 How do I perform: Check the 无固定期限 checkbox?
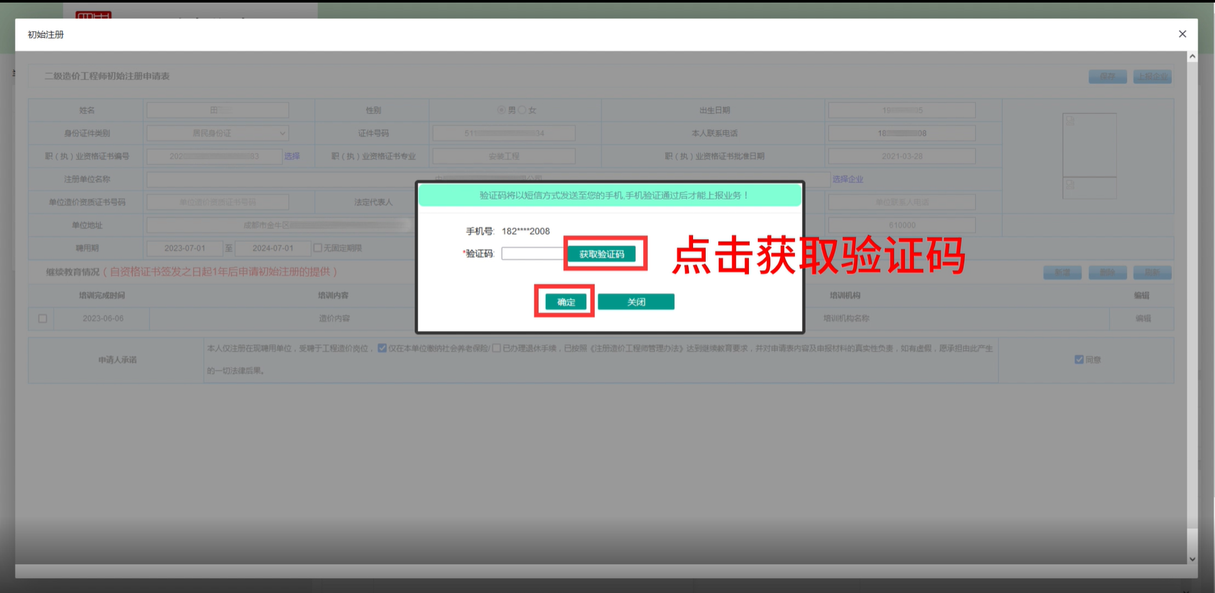coord(317,248)
